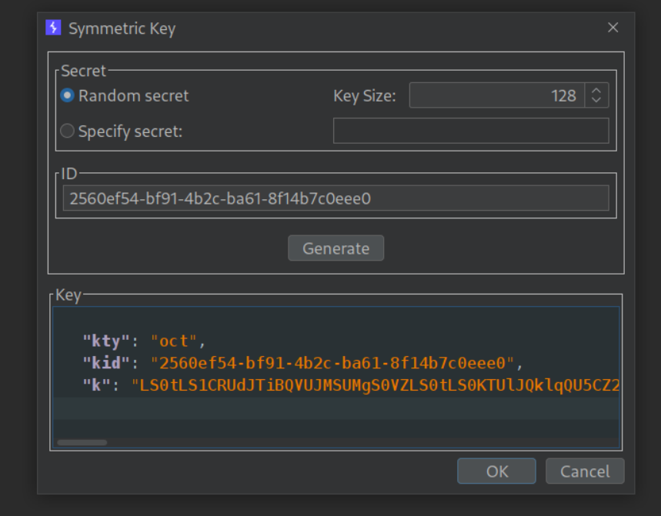This screenshot has height=516, width=661.
Task: Click the Symmetric Key title bar text
Action: pos(122,29)
